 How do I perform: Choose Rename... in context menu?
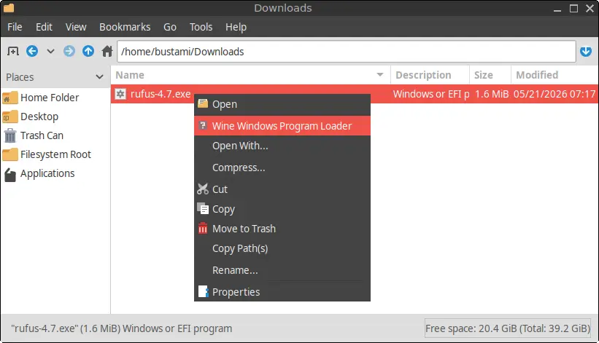[x=282, y=270]
